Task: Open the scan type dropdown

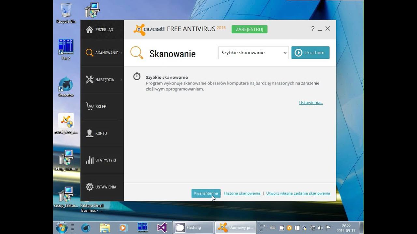Action: (x=253, y=53)
